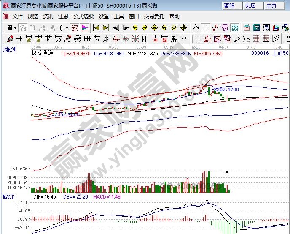
Task: Open the 公式选股 menu
Action: 83,16
